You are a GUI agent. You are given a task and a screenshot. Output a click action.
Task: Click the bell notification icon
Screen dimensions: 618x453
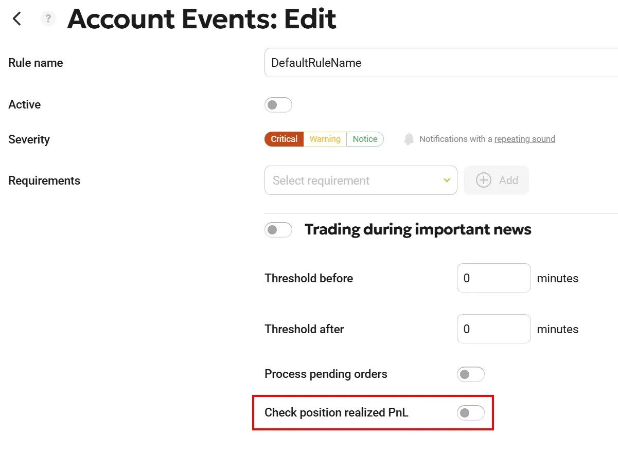[409, 139]
